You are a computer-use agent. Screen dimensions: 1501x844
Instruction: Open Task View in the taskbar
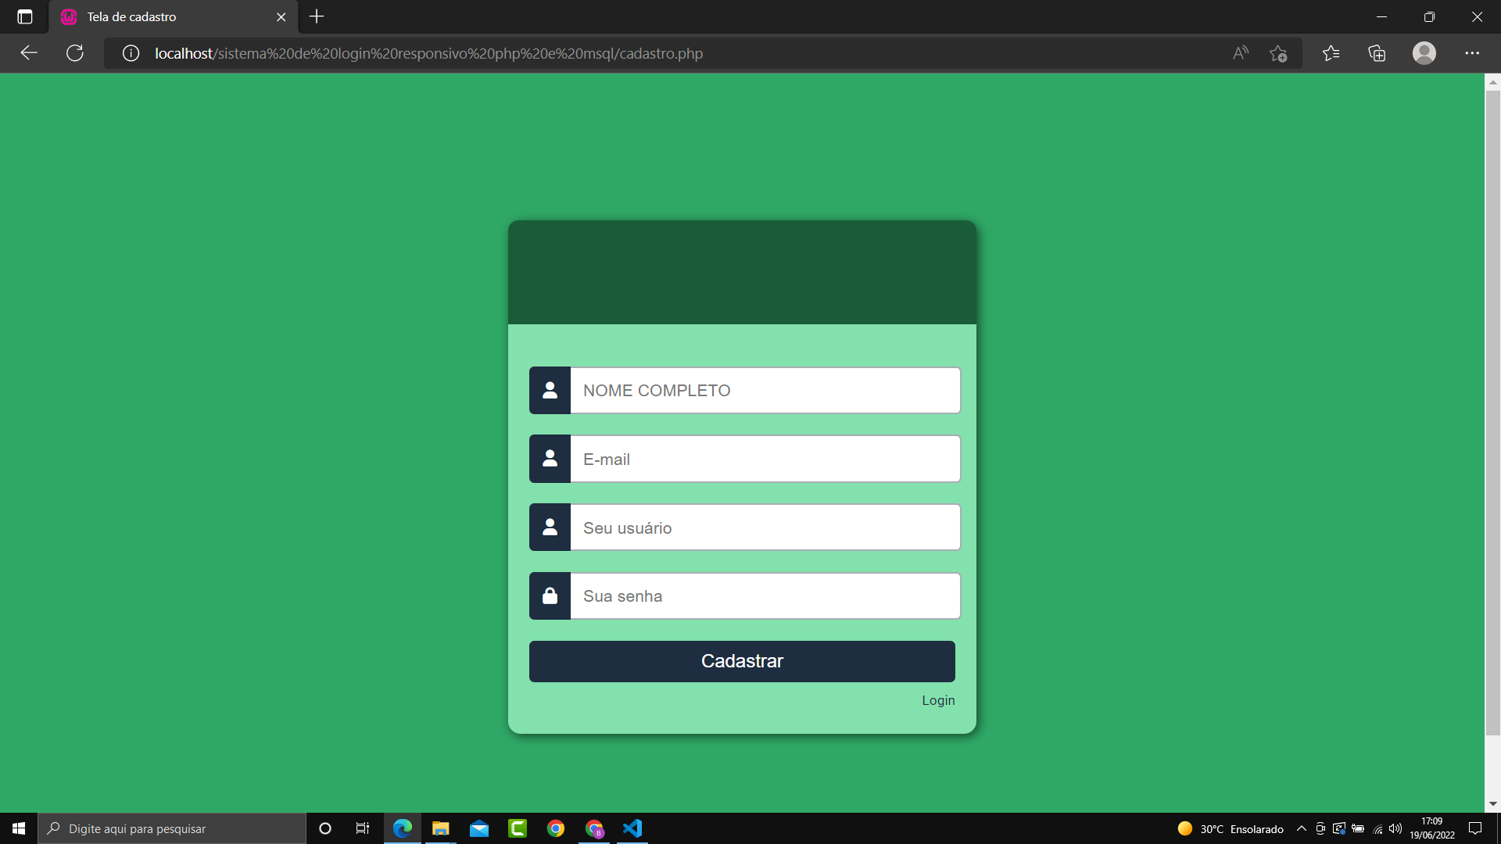[362, 828]
